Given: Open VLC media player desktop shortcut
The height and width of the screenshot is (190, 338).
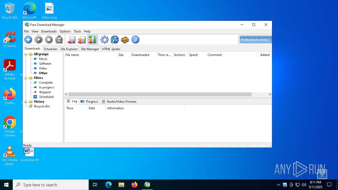Looking at the screenshot, I should point(10,155).
